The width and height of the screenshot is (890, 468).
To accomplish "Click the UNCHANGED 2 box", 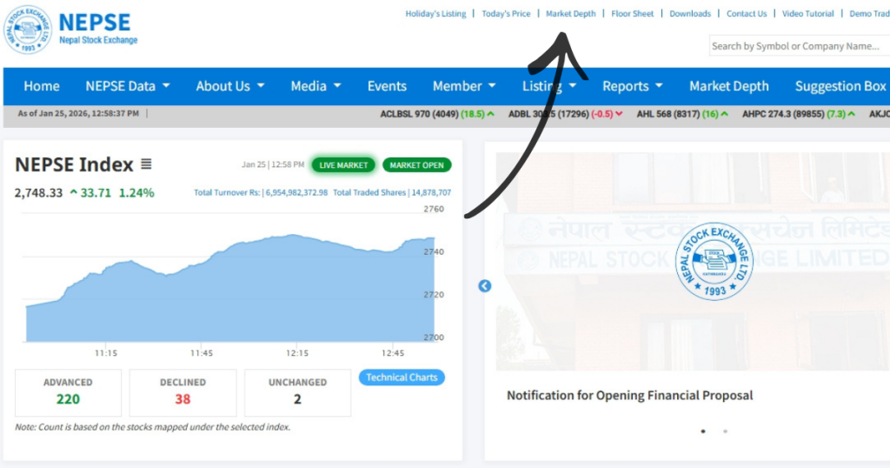I will (297, 392).
